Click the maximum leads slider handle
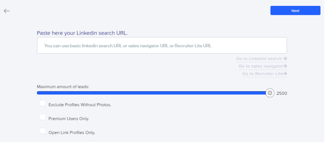 pyautogui.click(x=270, y=93)
